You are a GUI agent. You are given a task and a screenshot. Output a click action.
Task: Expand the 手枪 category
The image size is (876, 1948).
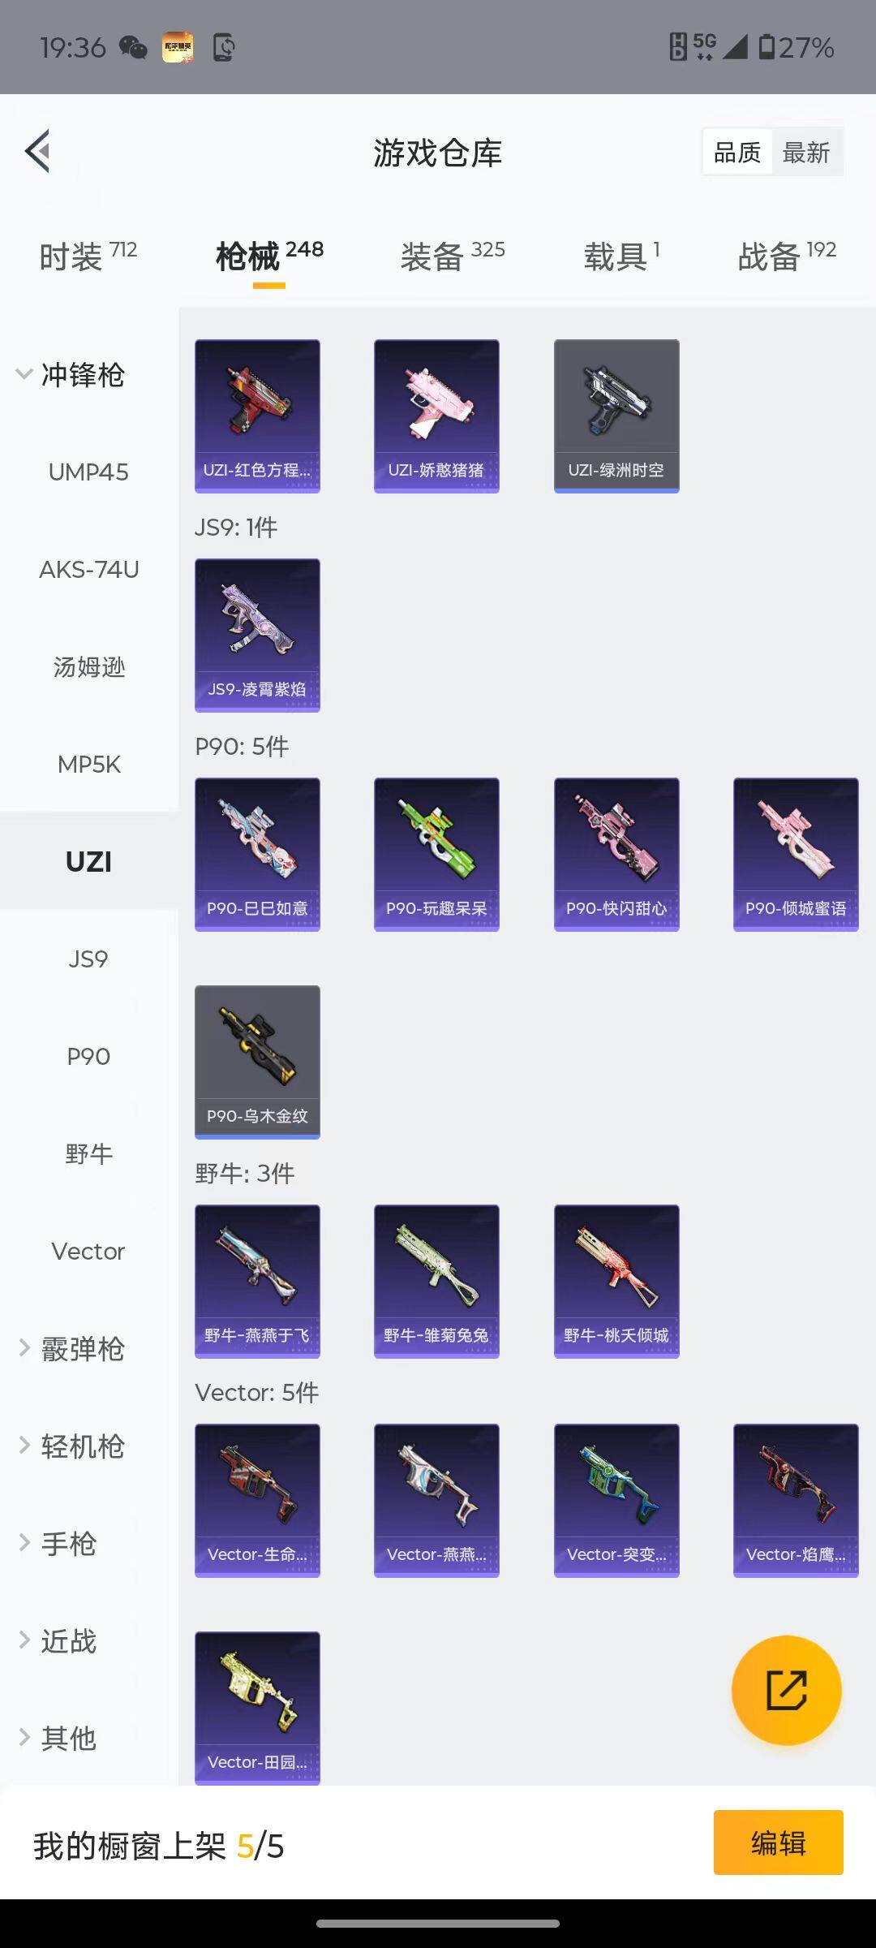(x=58, y=1544)
